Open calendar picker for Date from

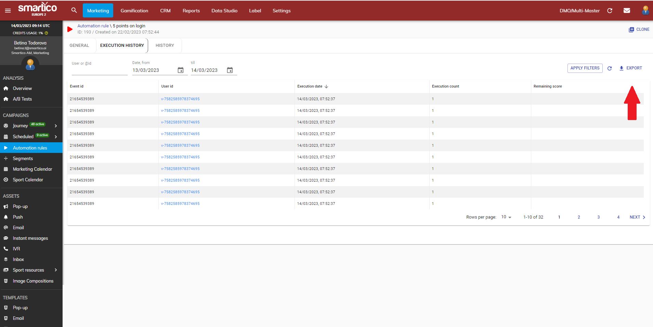[181, 70]
